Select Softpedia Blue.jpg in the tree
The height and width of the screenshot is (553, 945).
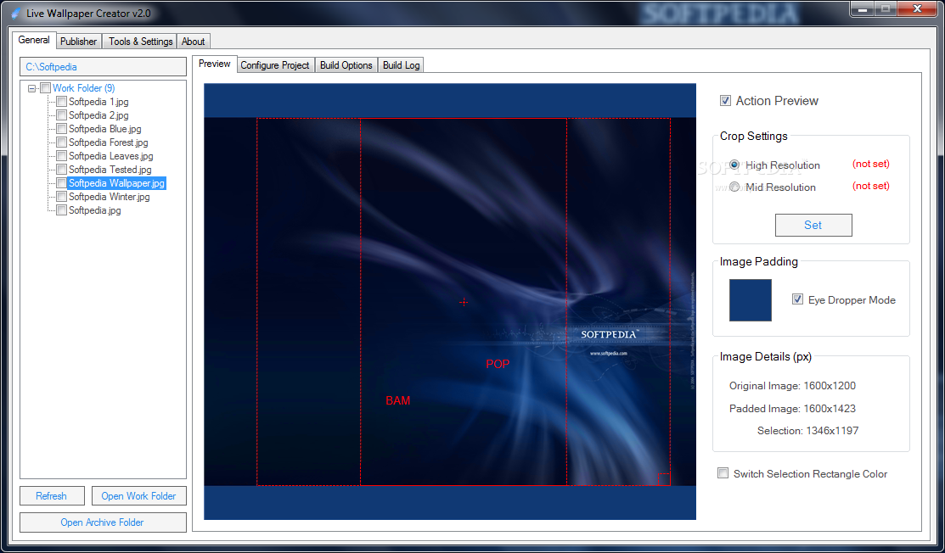pos(105,129)
